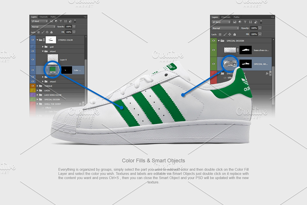Filter for type layers in left Layers panel
The image size is (307, 205).
pos(61,21)
